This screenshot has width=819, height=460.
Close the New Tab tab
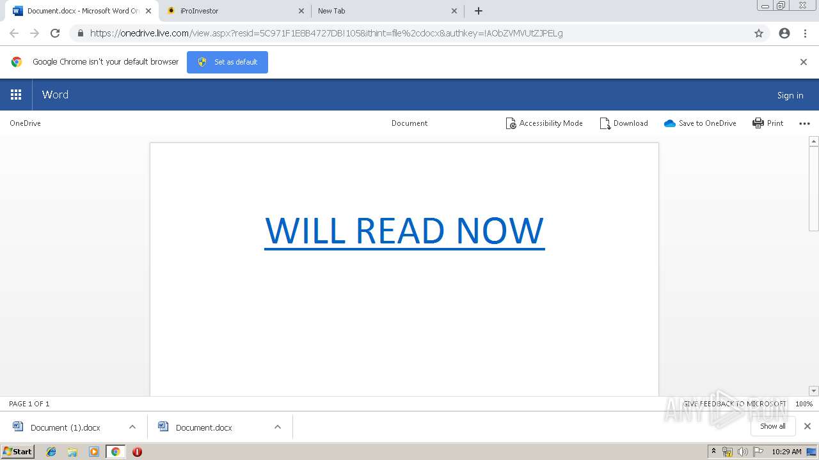tap(454, 11)
